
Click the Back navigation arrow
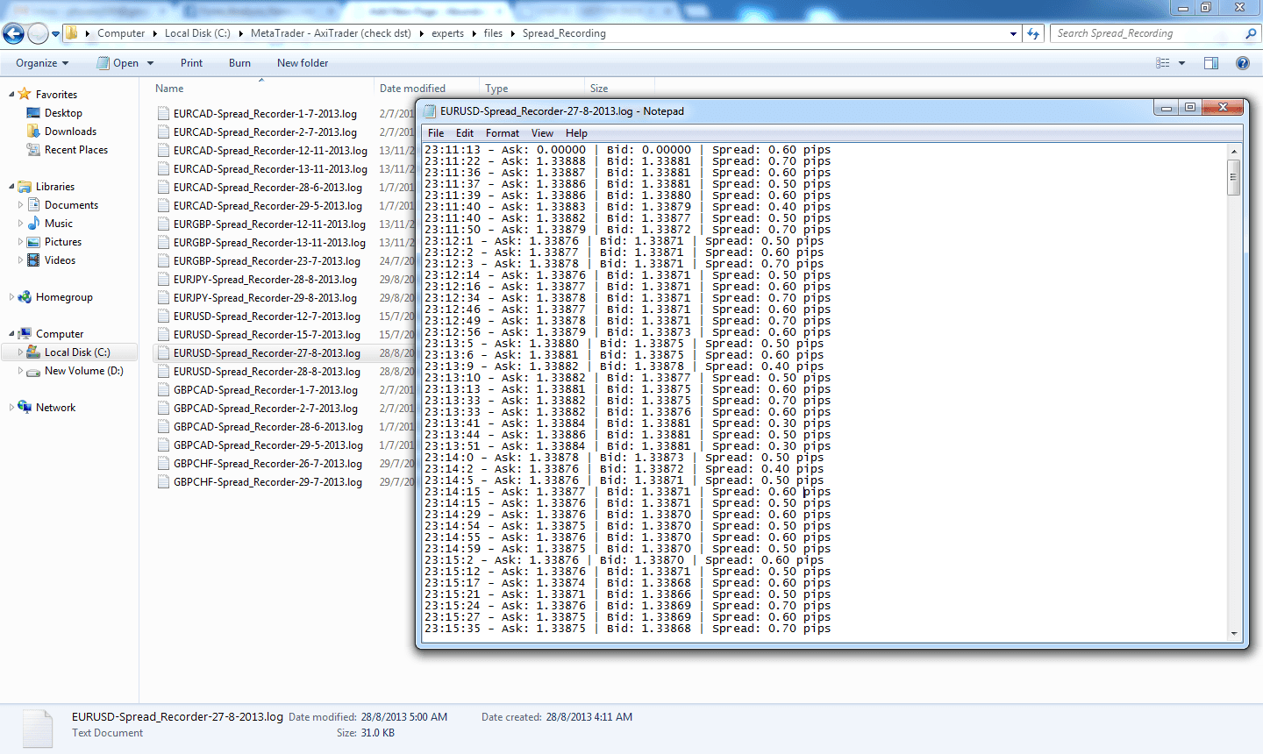pyautogui.click(x=13, y=32)
